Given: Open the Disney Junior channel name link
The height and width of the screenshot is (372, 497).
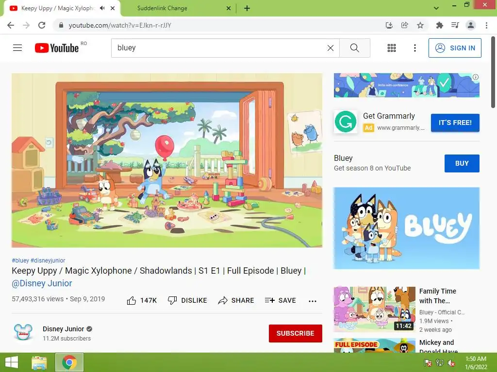Looking at the screenshot, I should pyautogui.click(x=63, y=329).
